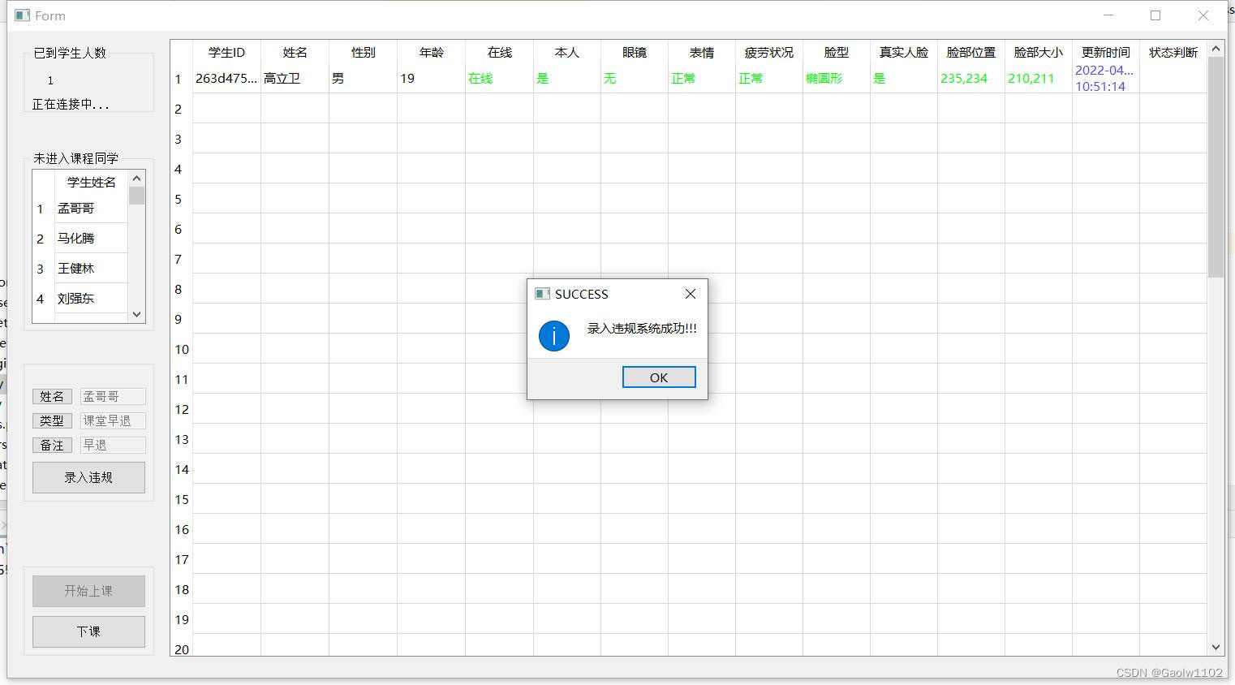Click the age cell showing 19
The width and height of the screenshot is (1235, 685).
431,78
